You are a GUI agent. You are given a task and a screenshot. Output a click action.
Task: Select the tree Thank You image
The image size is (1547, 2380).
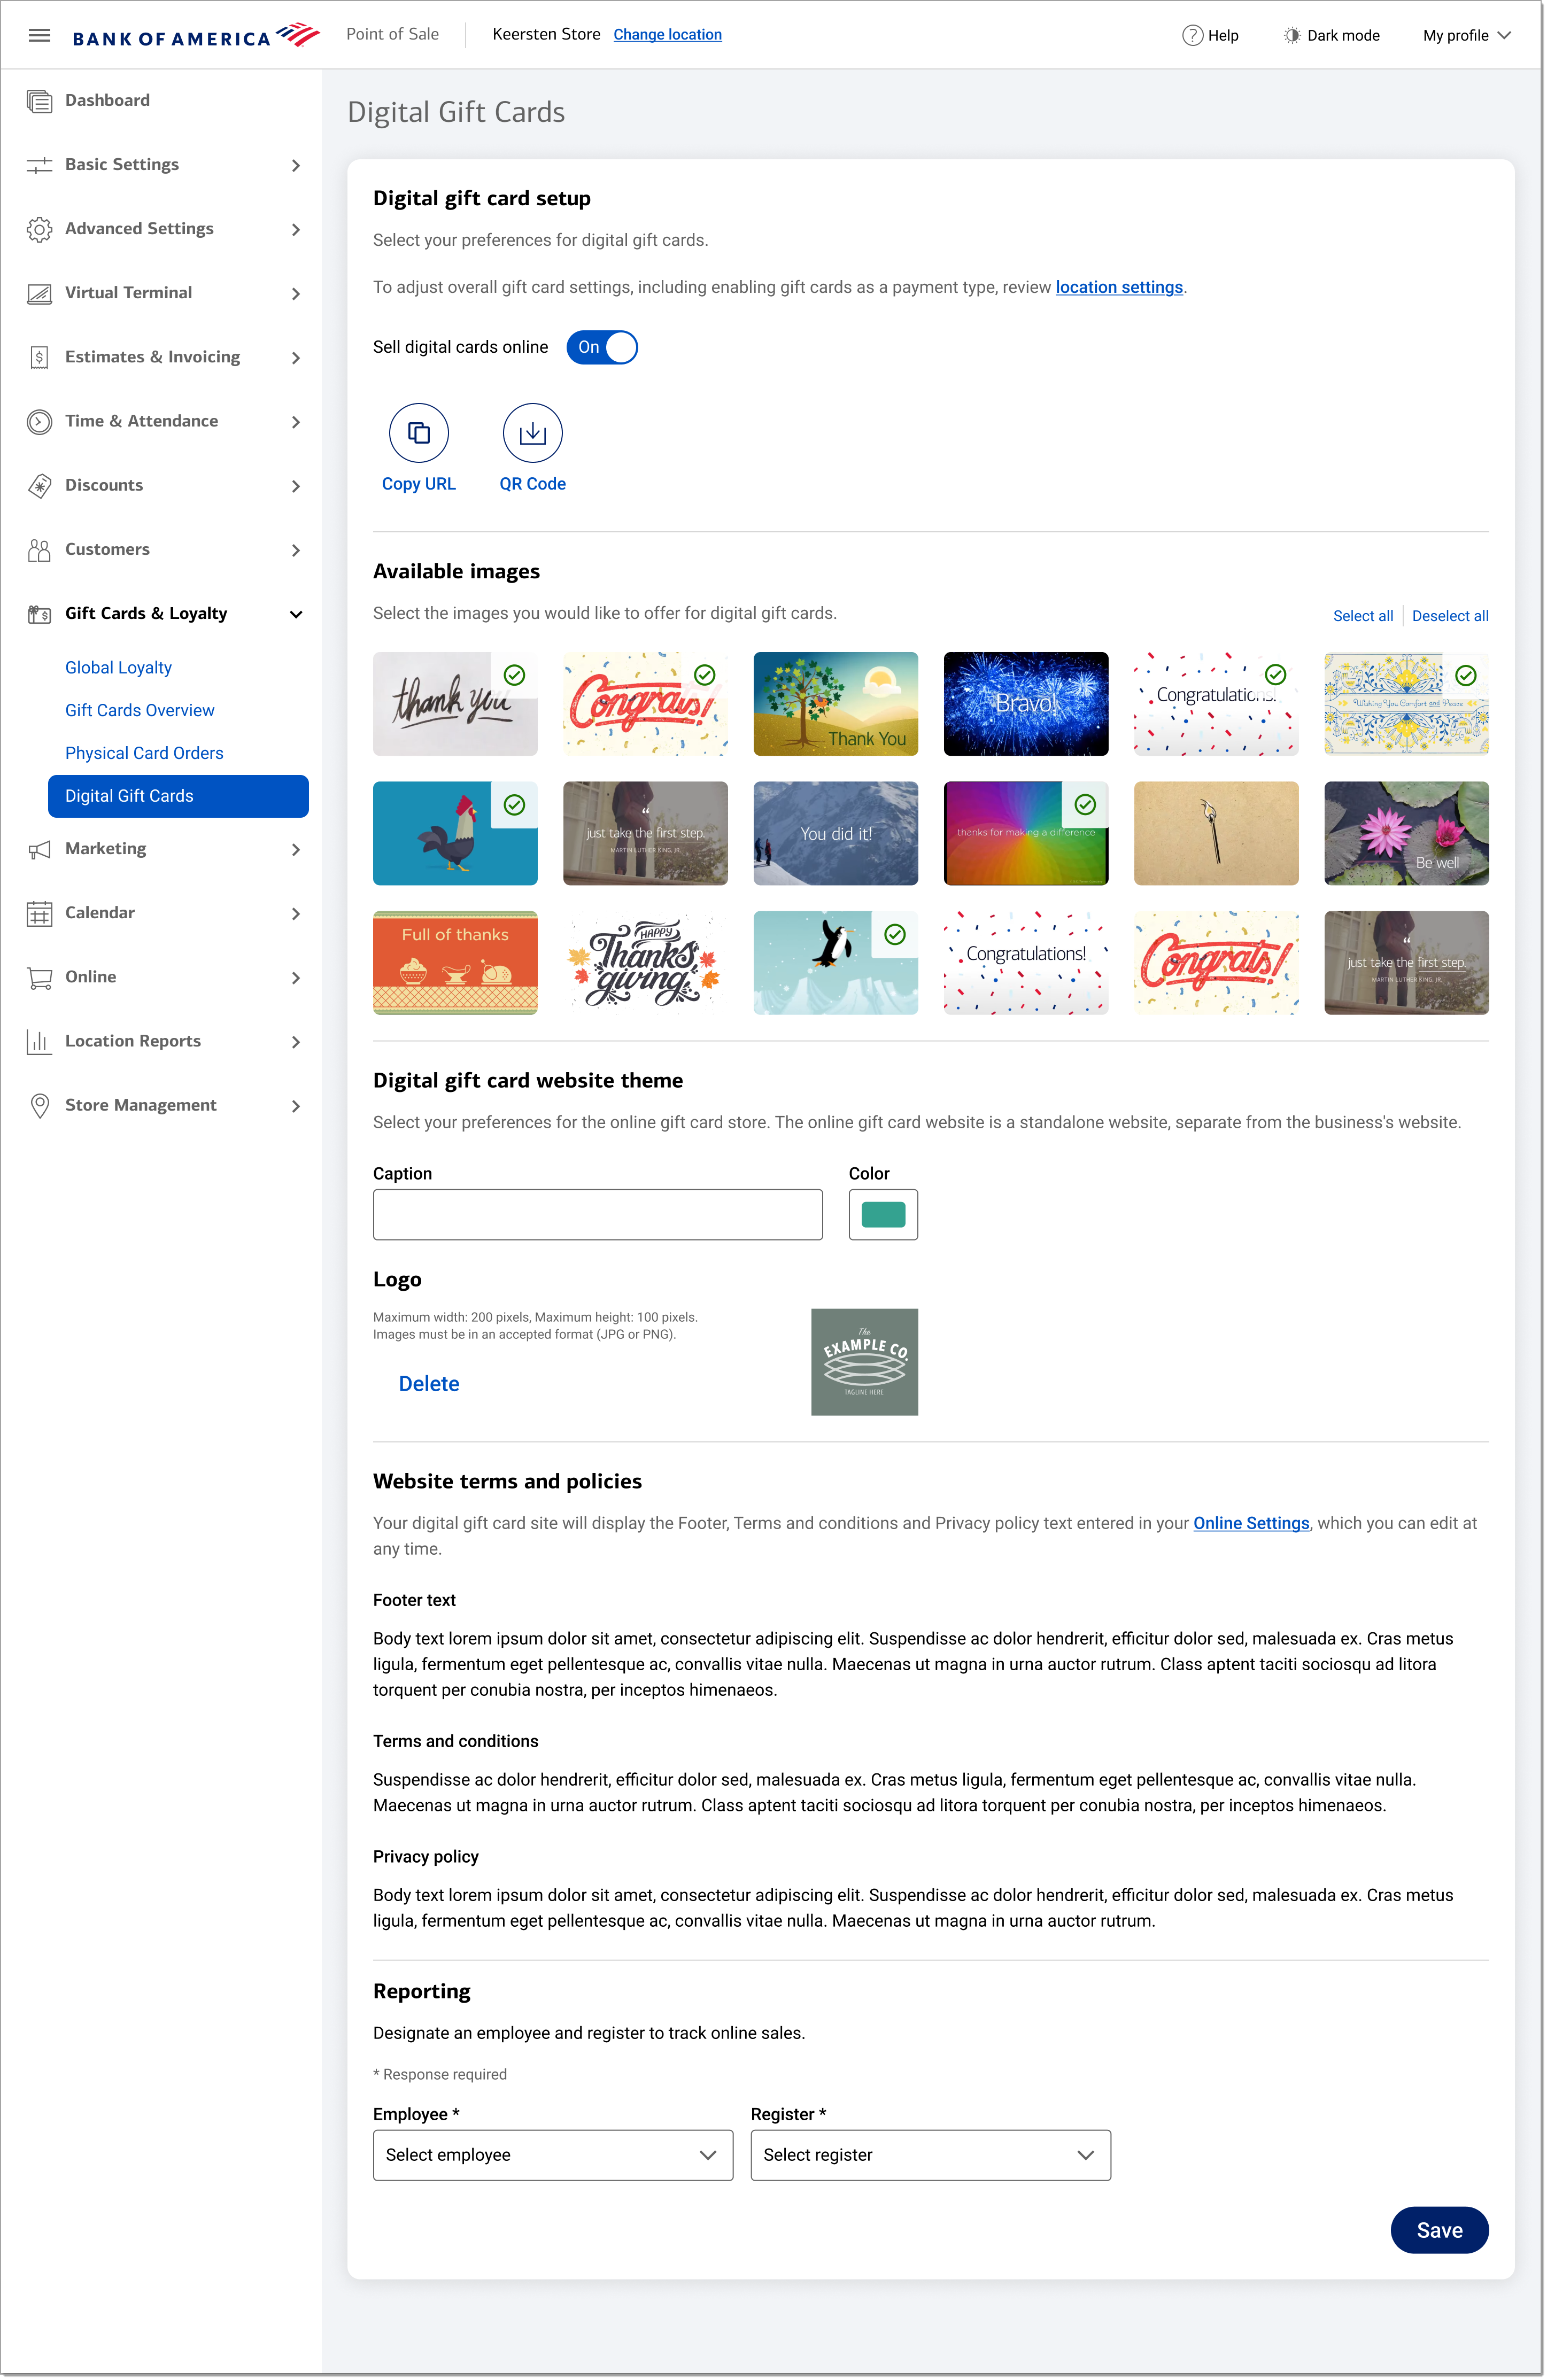tap(835, 704)
